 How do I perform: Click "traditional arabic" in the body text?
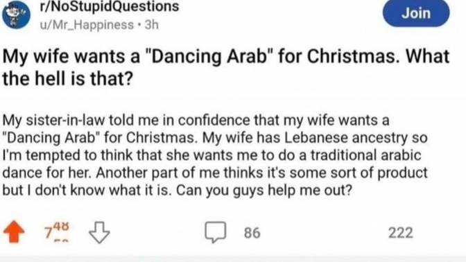[365, 155]
